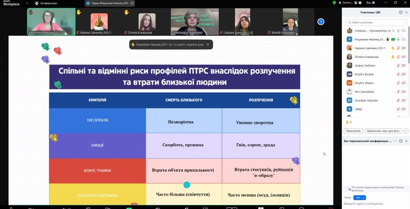Open chat panel more options ellipsis
410x209 pixels.
point(395,141)
